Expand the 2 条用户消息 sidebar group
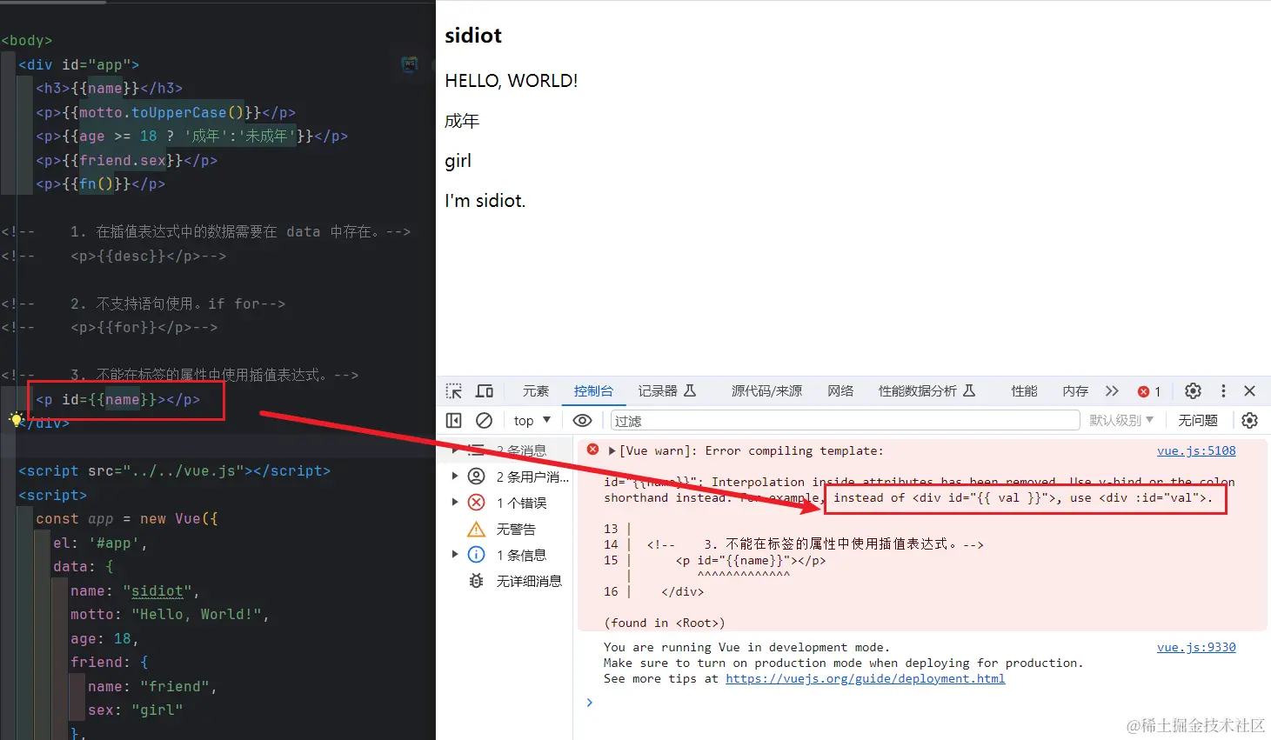Viewport: 1271px width, 740px height. point(454,477)
